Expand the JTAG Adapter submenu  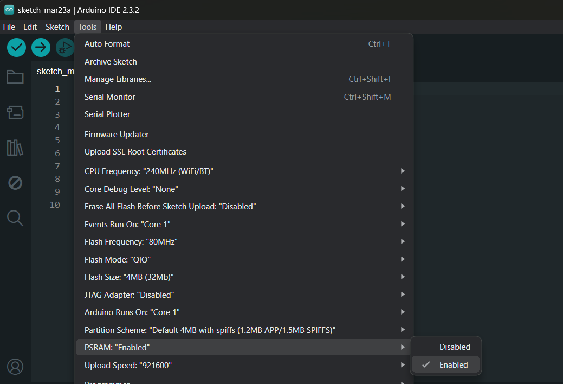coord(243,295)
